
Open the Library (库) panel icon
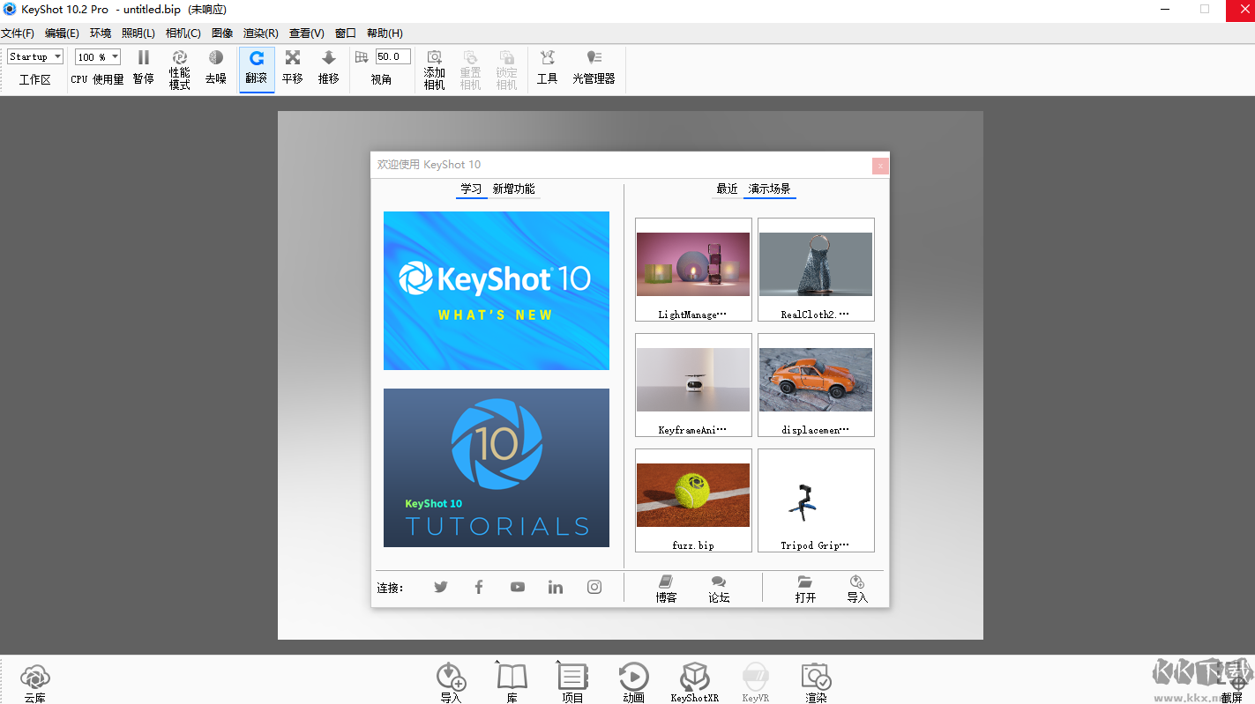[512, 683]
